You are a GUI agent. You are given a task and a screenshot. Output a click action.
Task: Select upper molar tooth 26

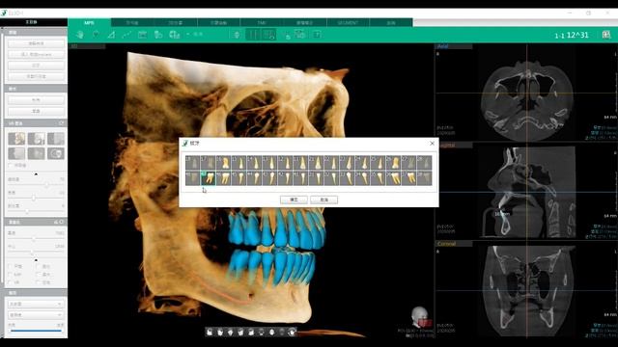click(393, 163)
